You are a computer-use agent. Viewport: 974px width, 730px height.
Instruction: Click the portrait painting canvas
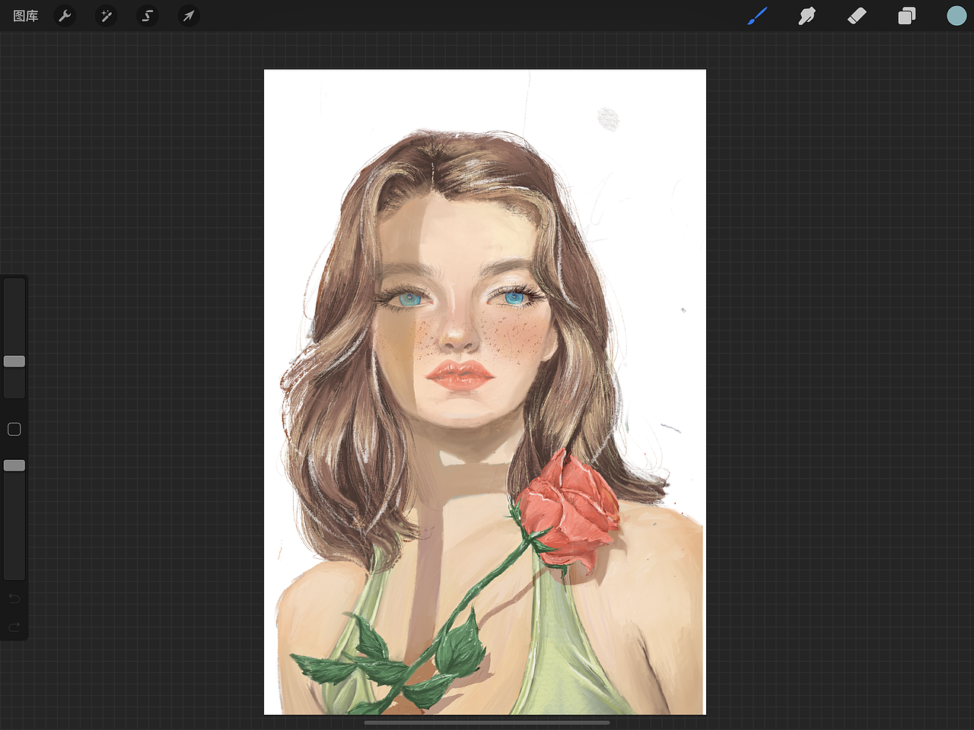(x=485, y=392)
